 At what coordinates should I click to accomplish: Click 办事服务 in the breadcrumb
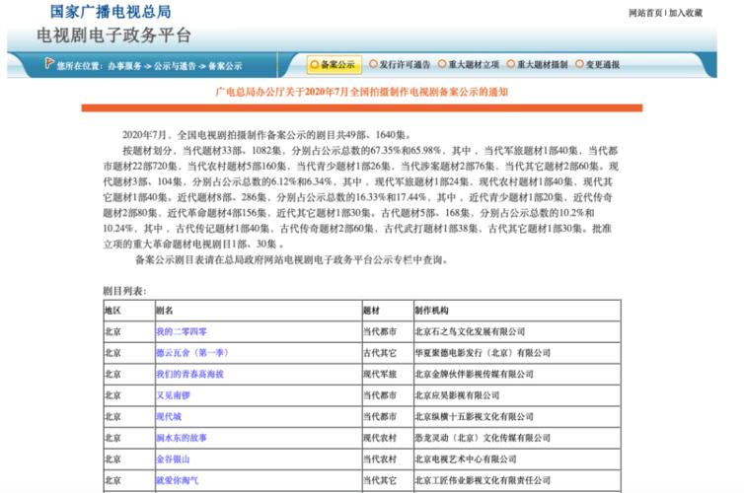(124, 66)
